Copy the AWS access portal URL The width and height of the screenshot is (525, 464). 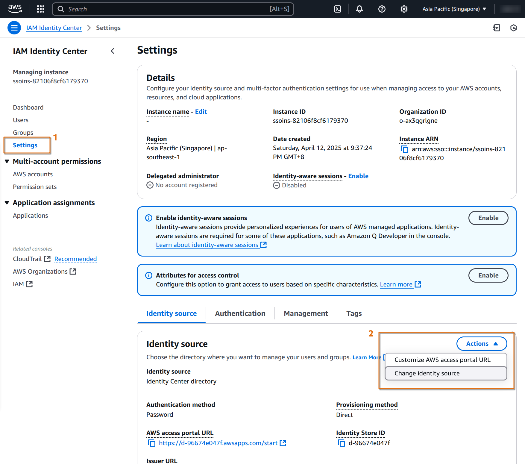tap(152, 443)
